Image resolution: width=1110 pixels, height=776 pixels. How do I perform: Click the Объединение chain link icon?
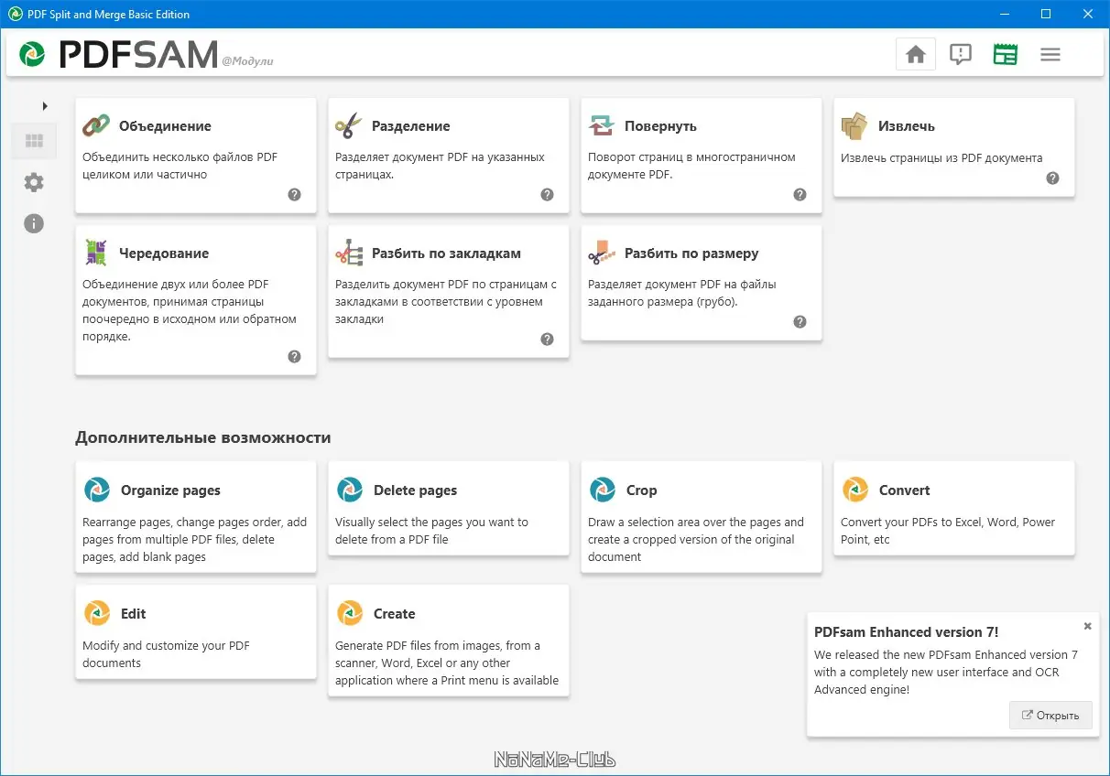pos(96,125)
